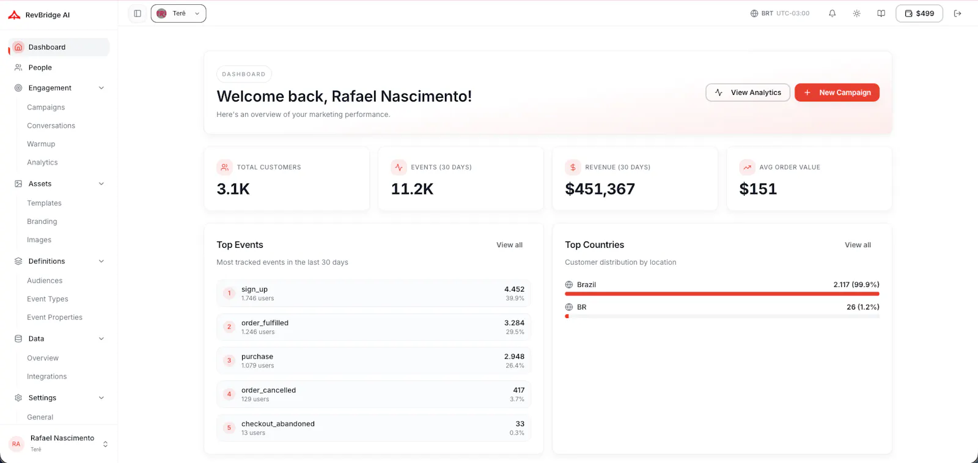Switch theme with the sun icon
978x463 pixels.
[x=856, y=13]
